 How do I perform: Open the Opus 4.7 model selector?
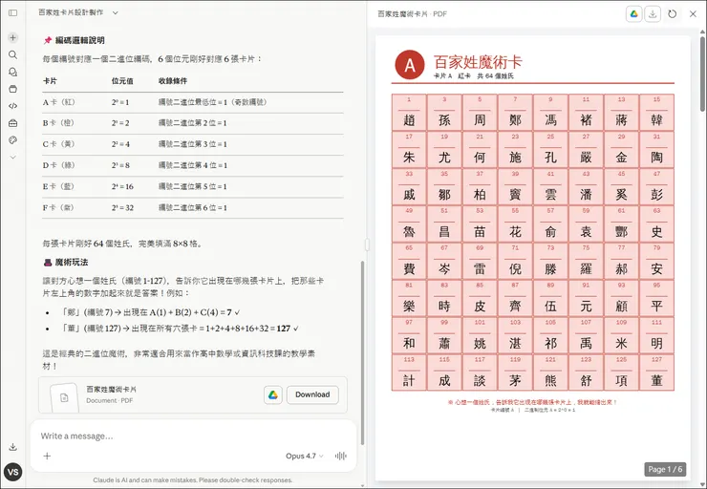click(x=305, y=456)
